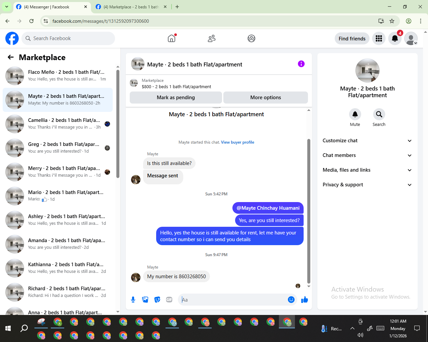Close the Marketplace browser tab
This screenshot has height=342, width=428.
(x=165, y=7)
